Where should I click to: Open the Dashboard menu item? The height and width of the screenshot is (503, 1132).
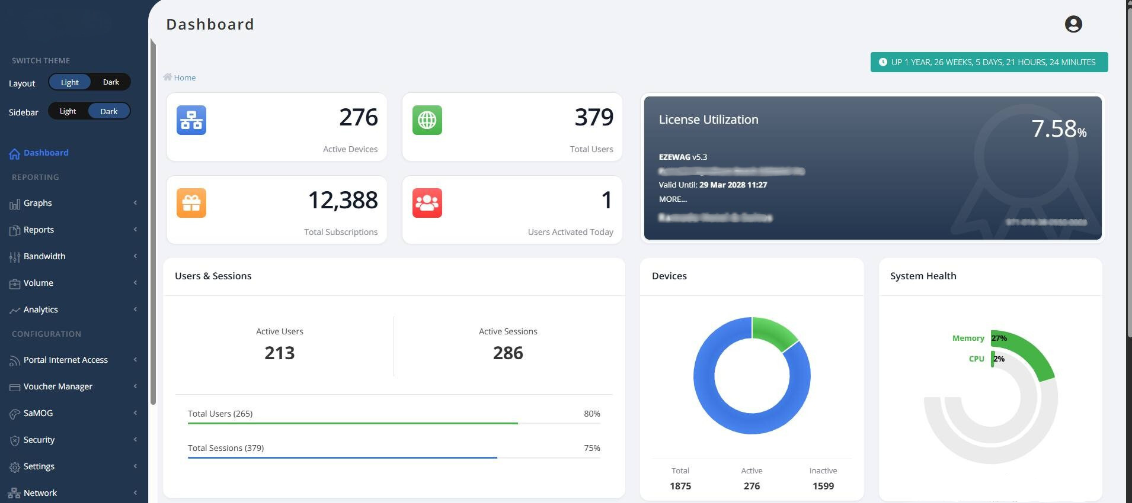[x=46, y=153]
